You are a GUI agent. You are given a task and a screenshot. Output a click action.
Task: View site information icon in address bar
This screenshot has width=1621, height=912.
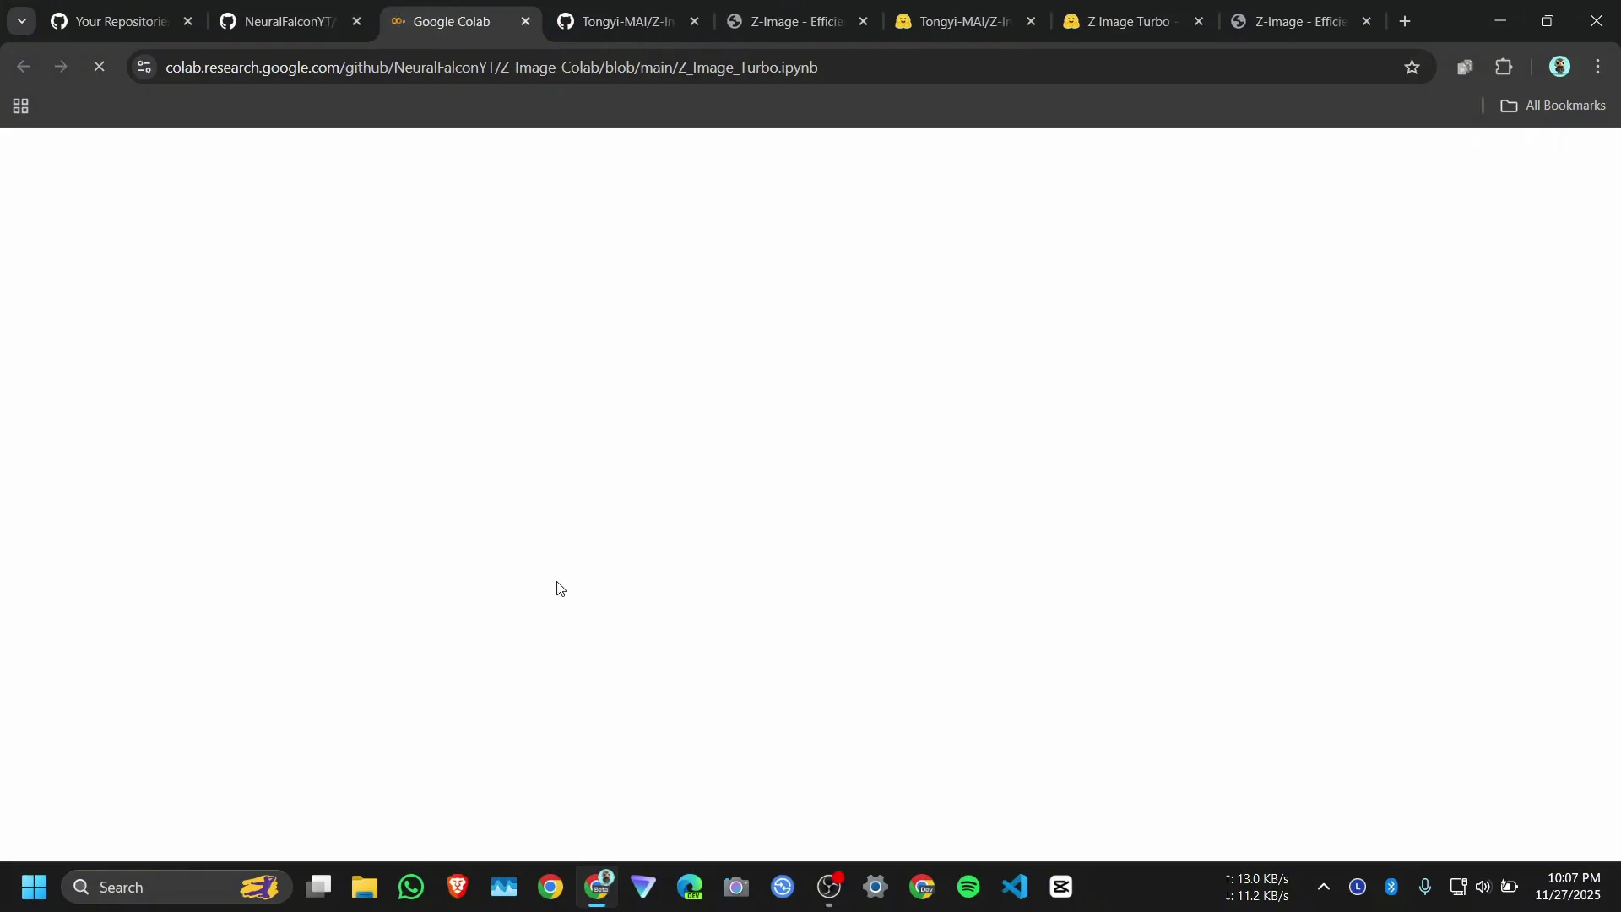coord(144,67)
